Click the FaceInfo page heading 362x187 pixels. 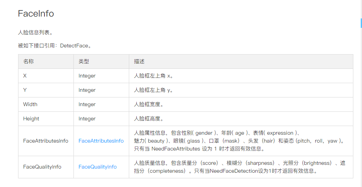coord(36,14)
